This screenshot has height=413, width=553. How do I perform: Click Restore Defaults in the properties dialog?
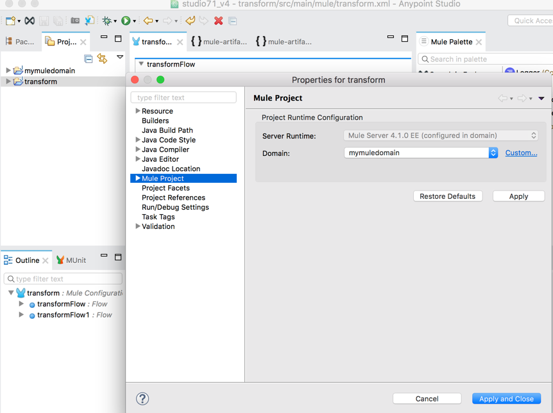(x=448, y=196)
